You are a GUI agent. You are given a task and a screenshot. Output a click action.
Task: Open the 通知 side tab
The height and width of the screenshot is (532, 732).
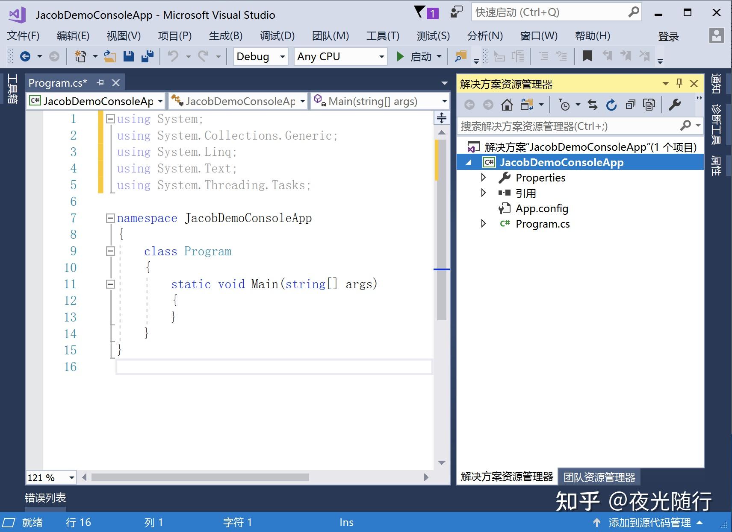[x=716, y=83]
